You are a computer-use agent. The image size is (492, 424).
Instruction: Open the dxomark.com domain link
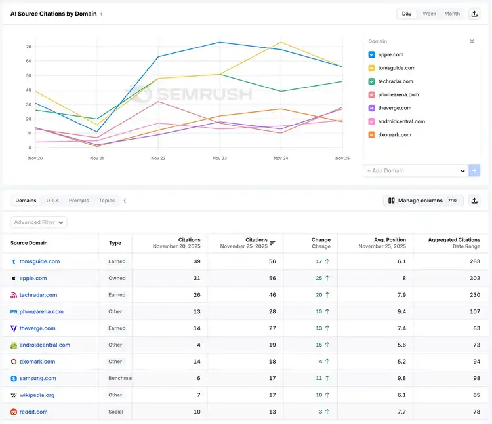click(x=37, y=361)
